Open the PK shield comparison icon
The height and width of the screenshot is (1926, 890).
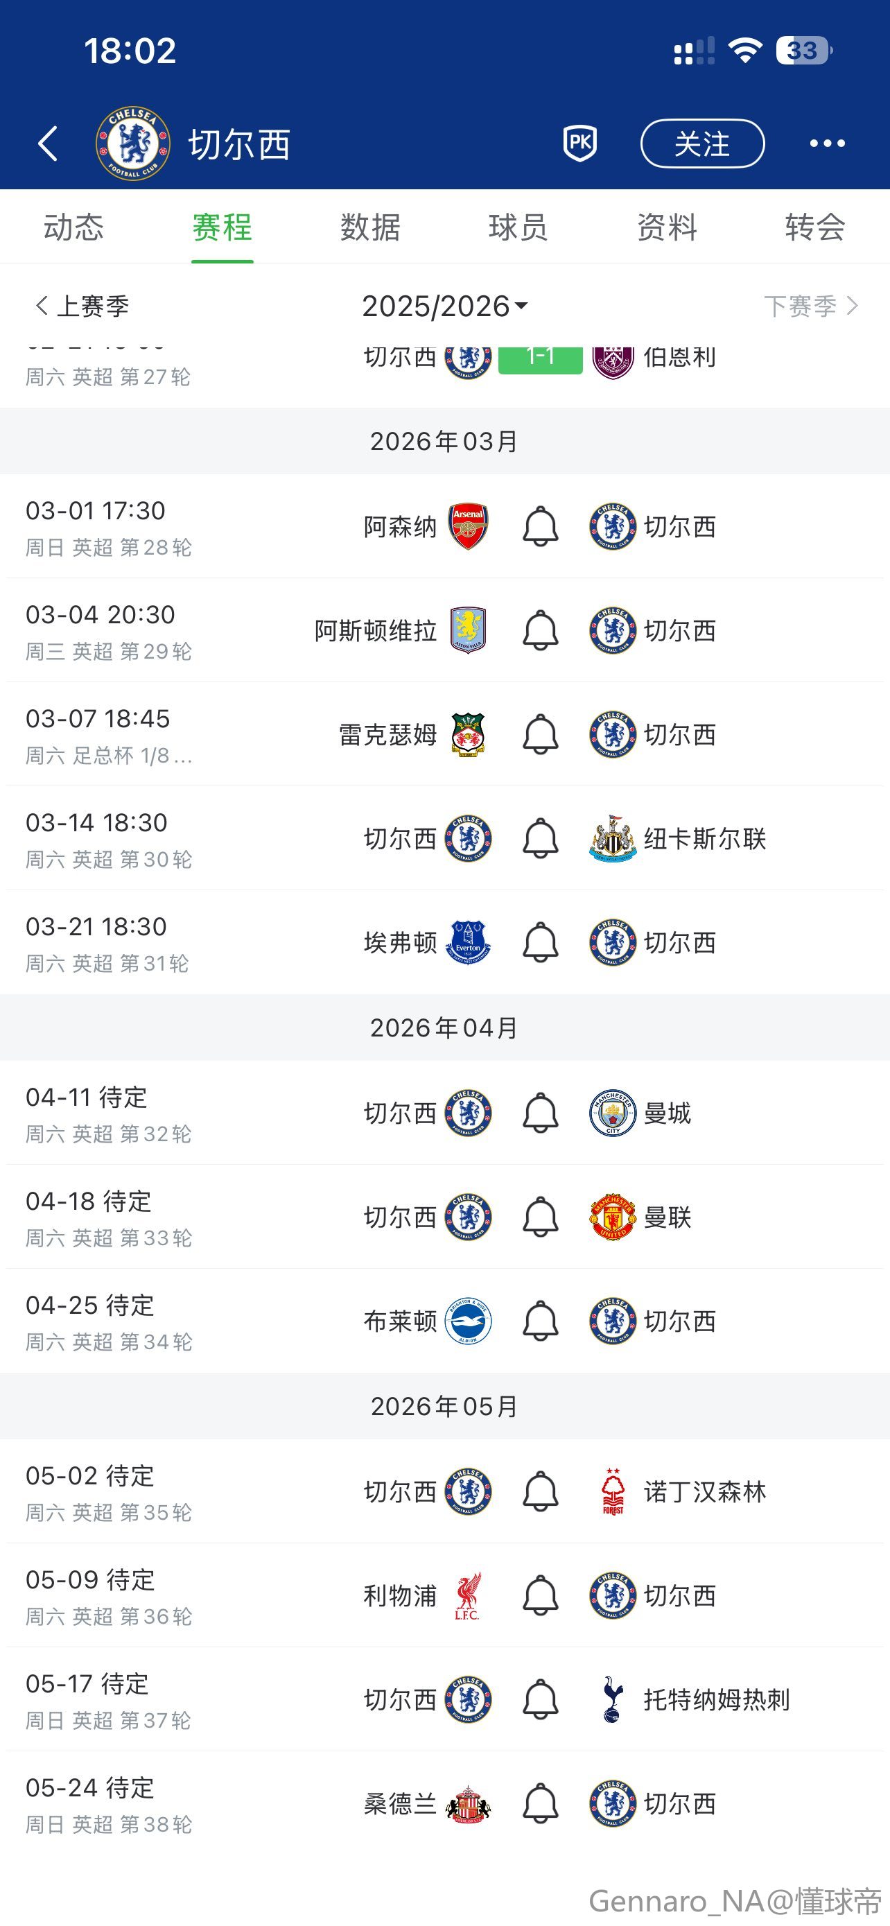(580, 143)
